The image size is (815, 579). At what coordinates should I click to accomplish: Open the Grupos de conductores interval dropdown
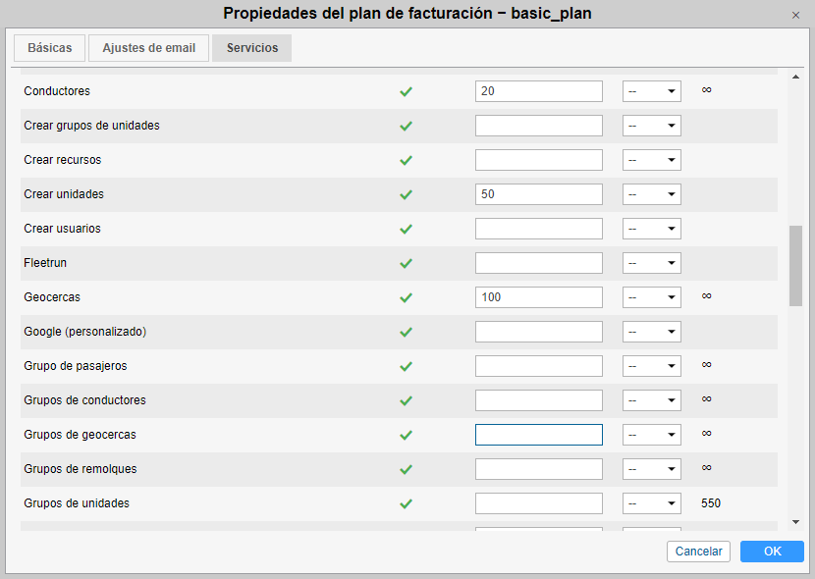coord(652,400)
